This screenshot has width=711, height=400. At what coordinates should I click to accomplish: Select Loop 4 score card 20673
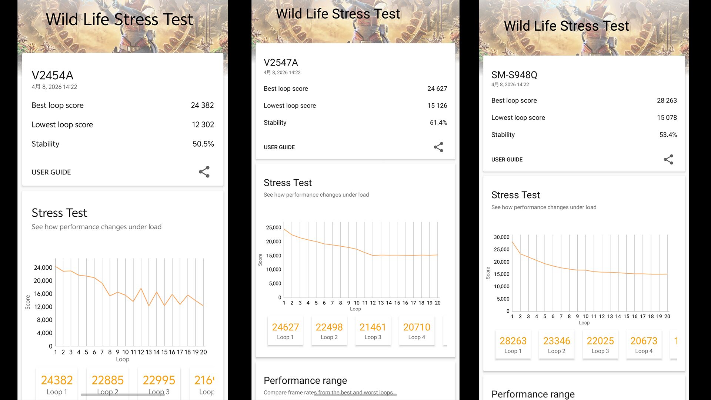[x=644, y=344]
